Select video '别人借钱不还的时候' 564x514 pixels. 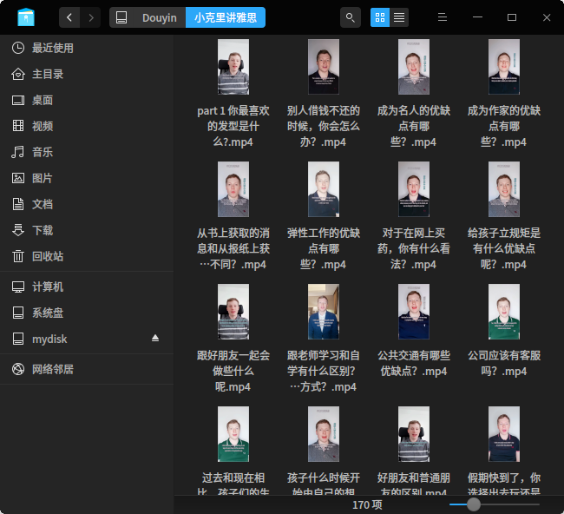click(324, 94)
